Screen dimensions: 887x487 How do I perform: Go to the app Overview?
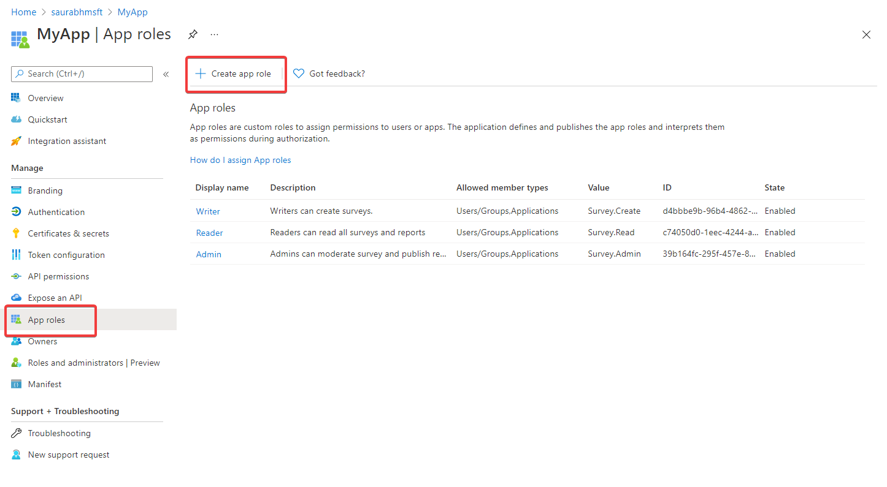45,97
